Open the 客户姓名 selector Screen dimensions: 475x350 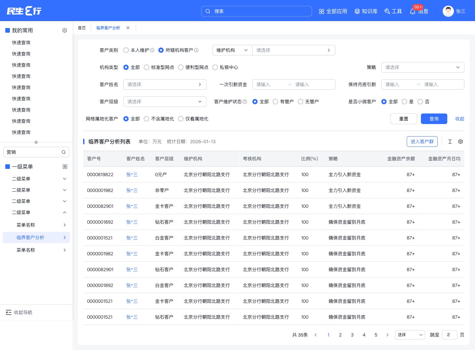click(165, 84)
